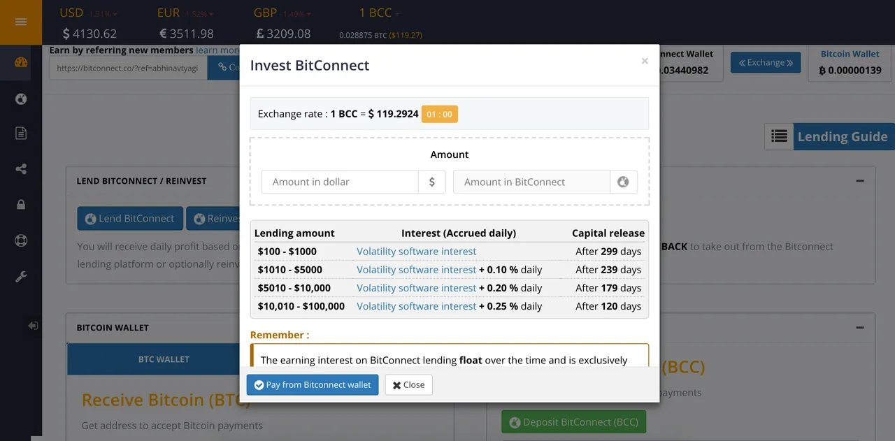
Task: Open the GBP currency dropdown arrow
Action: [310, 14]
